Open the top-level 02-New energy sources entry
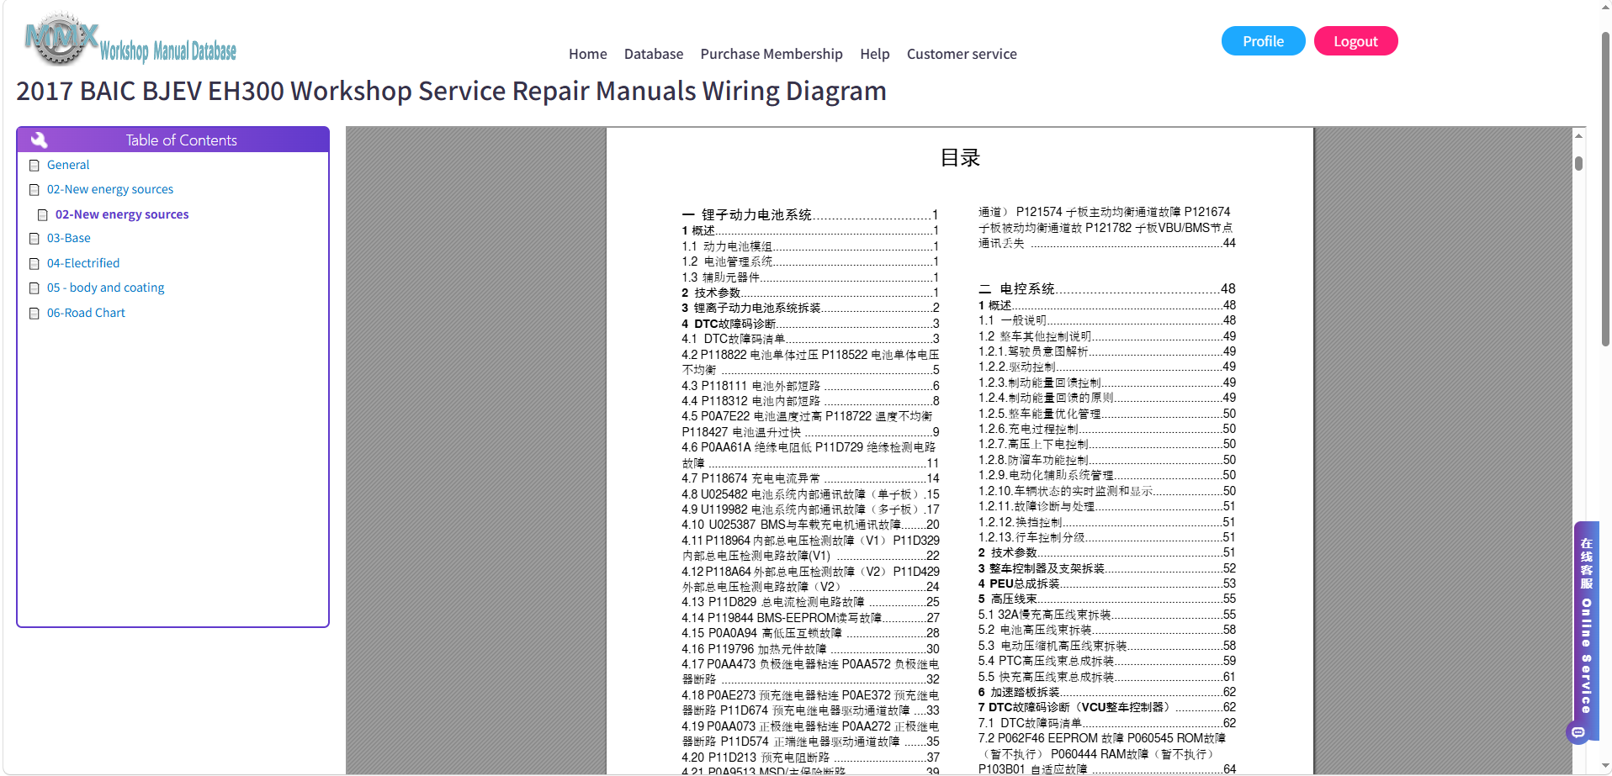This screenshot has height=776, width=1612. click(x=110, y=189)
